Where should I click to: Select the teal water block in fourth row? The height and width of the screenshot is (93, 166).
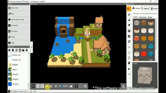coord(151,46)
